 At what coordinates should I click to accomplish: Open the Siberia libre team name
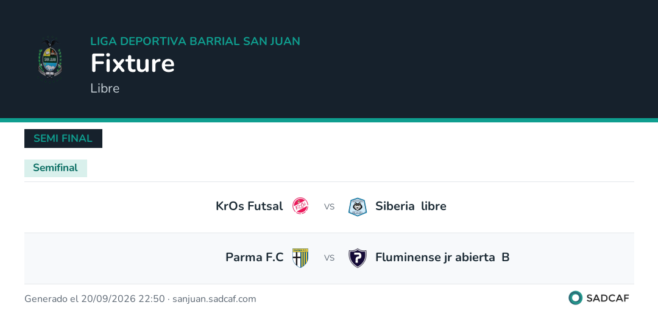[411, 206]
